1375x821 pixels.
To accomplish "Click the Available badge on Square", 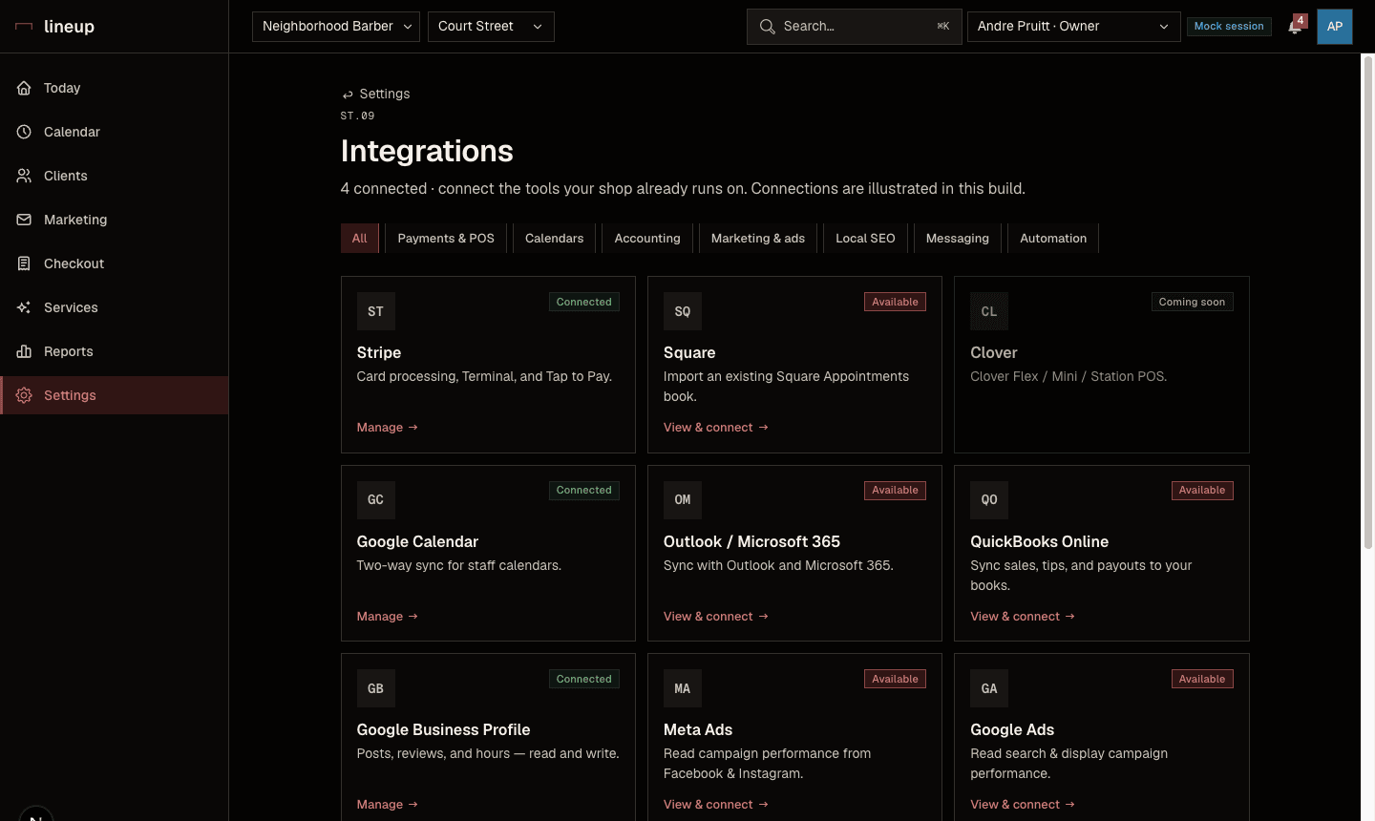I will (x=895, y=302).
